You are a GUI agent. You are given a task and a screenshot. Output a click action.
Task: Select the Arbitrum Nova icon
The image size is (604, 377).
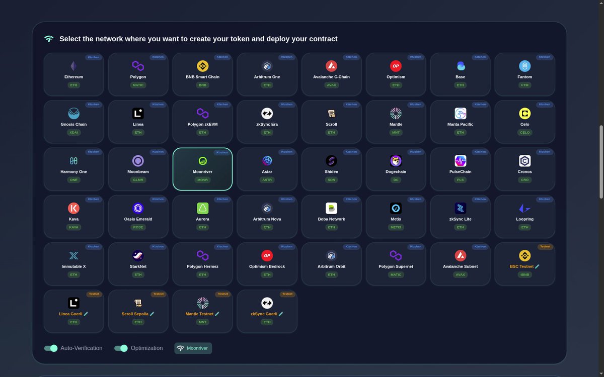tap(267, 208)
